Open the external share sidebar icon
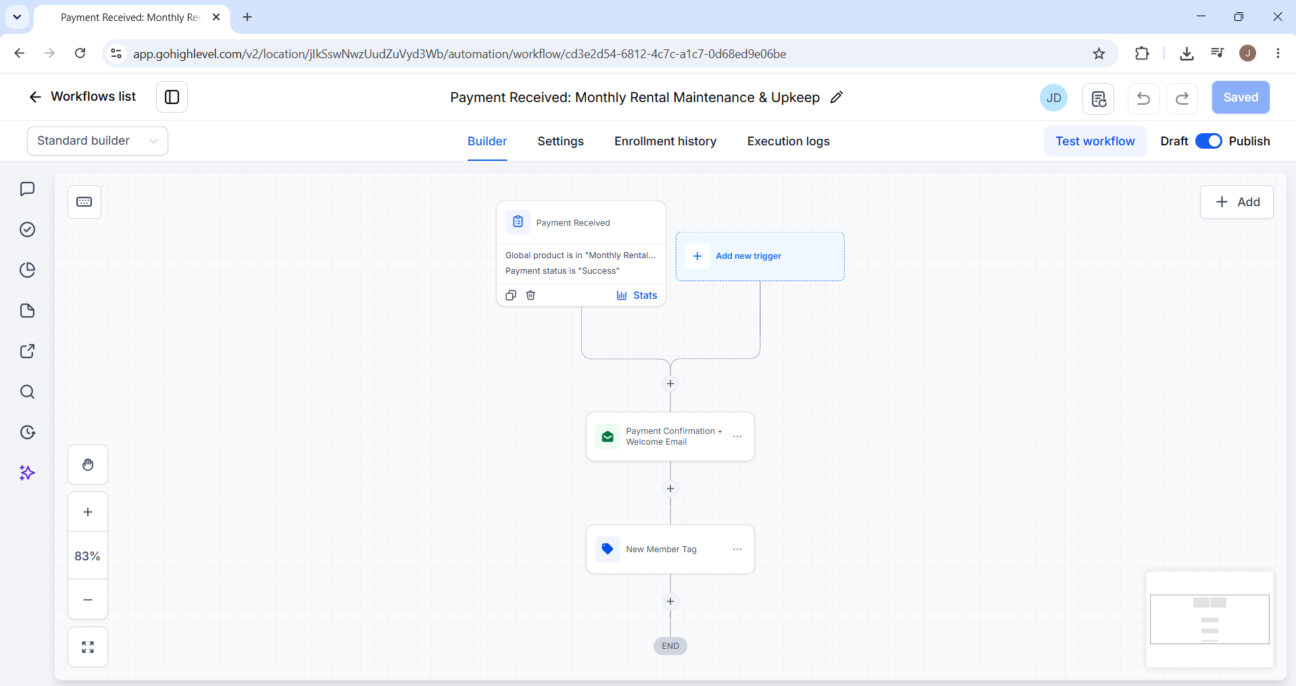Image resolution: width=1296 pixels, height=686 pixels. [x=27, y=351]
